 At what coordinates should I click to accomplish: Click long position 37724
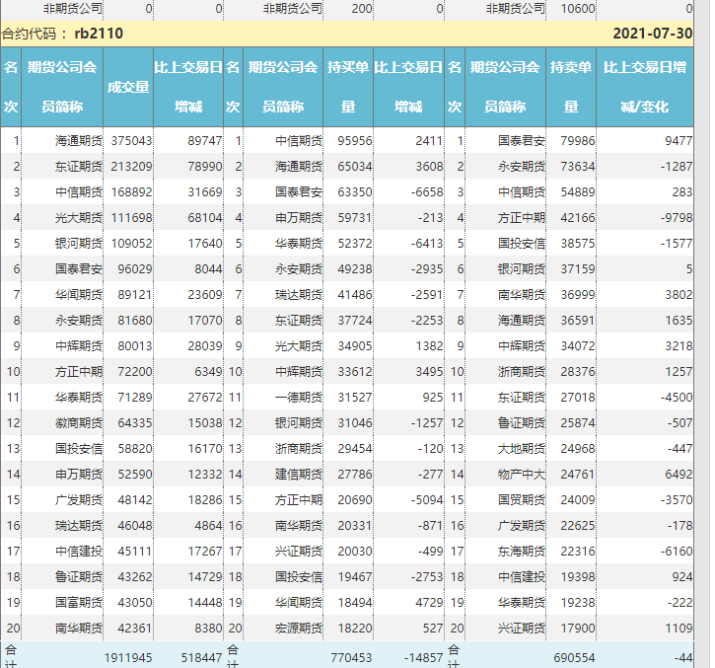tap(355, 321)
